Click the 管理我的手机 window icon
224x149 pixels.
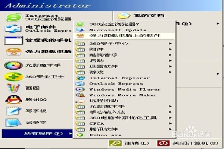[14, 40]
